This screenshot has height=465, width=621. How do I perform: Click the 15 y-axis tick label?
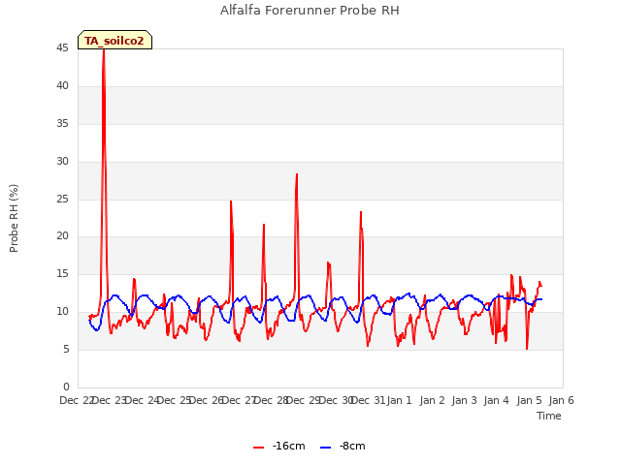(62, 274)
